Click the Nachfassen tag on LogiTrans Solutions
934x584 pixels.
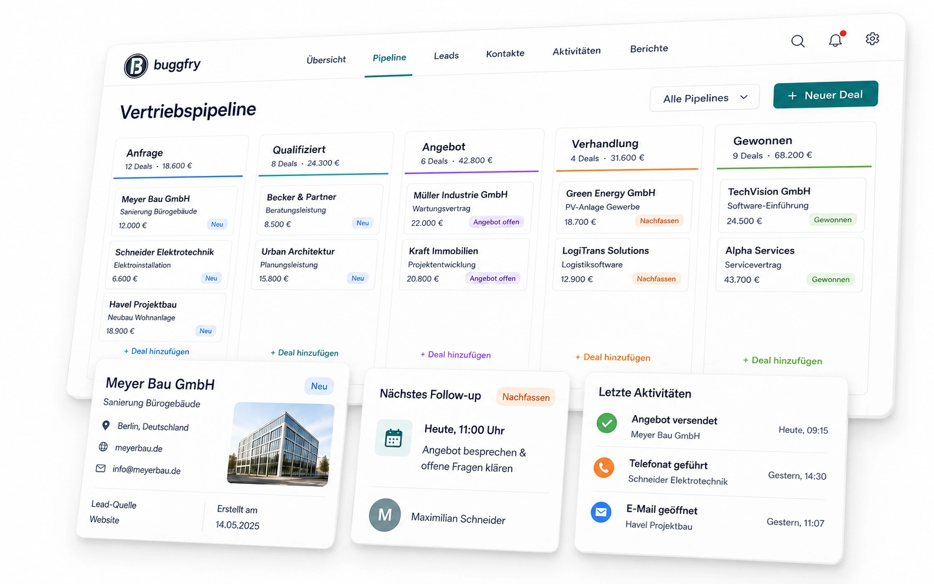click(x=656, y=279)
